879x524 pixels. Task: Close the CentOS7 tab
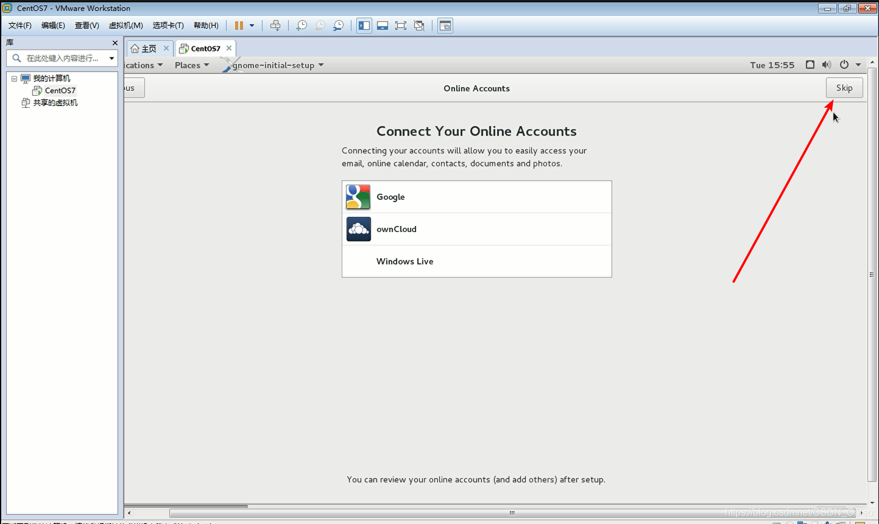(x=229, y=48)
